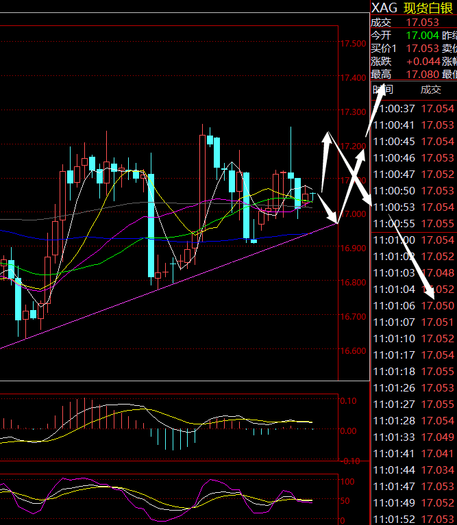Screen dimensions: 457x525
Task: Click the 0.00 MACD axis label
Action: 349,431
